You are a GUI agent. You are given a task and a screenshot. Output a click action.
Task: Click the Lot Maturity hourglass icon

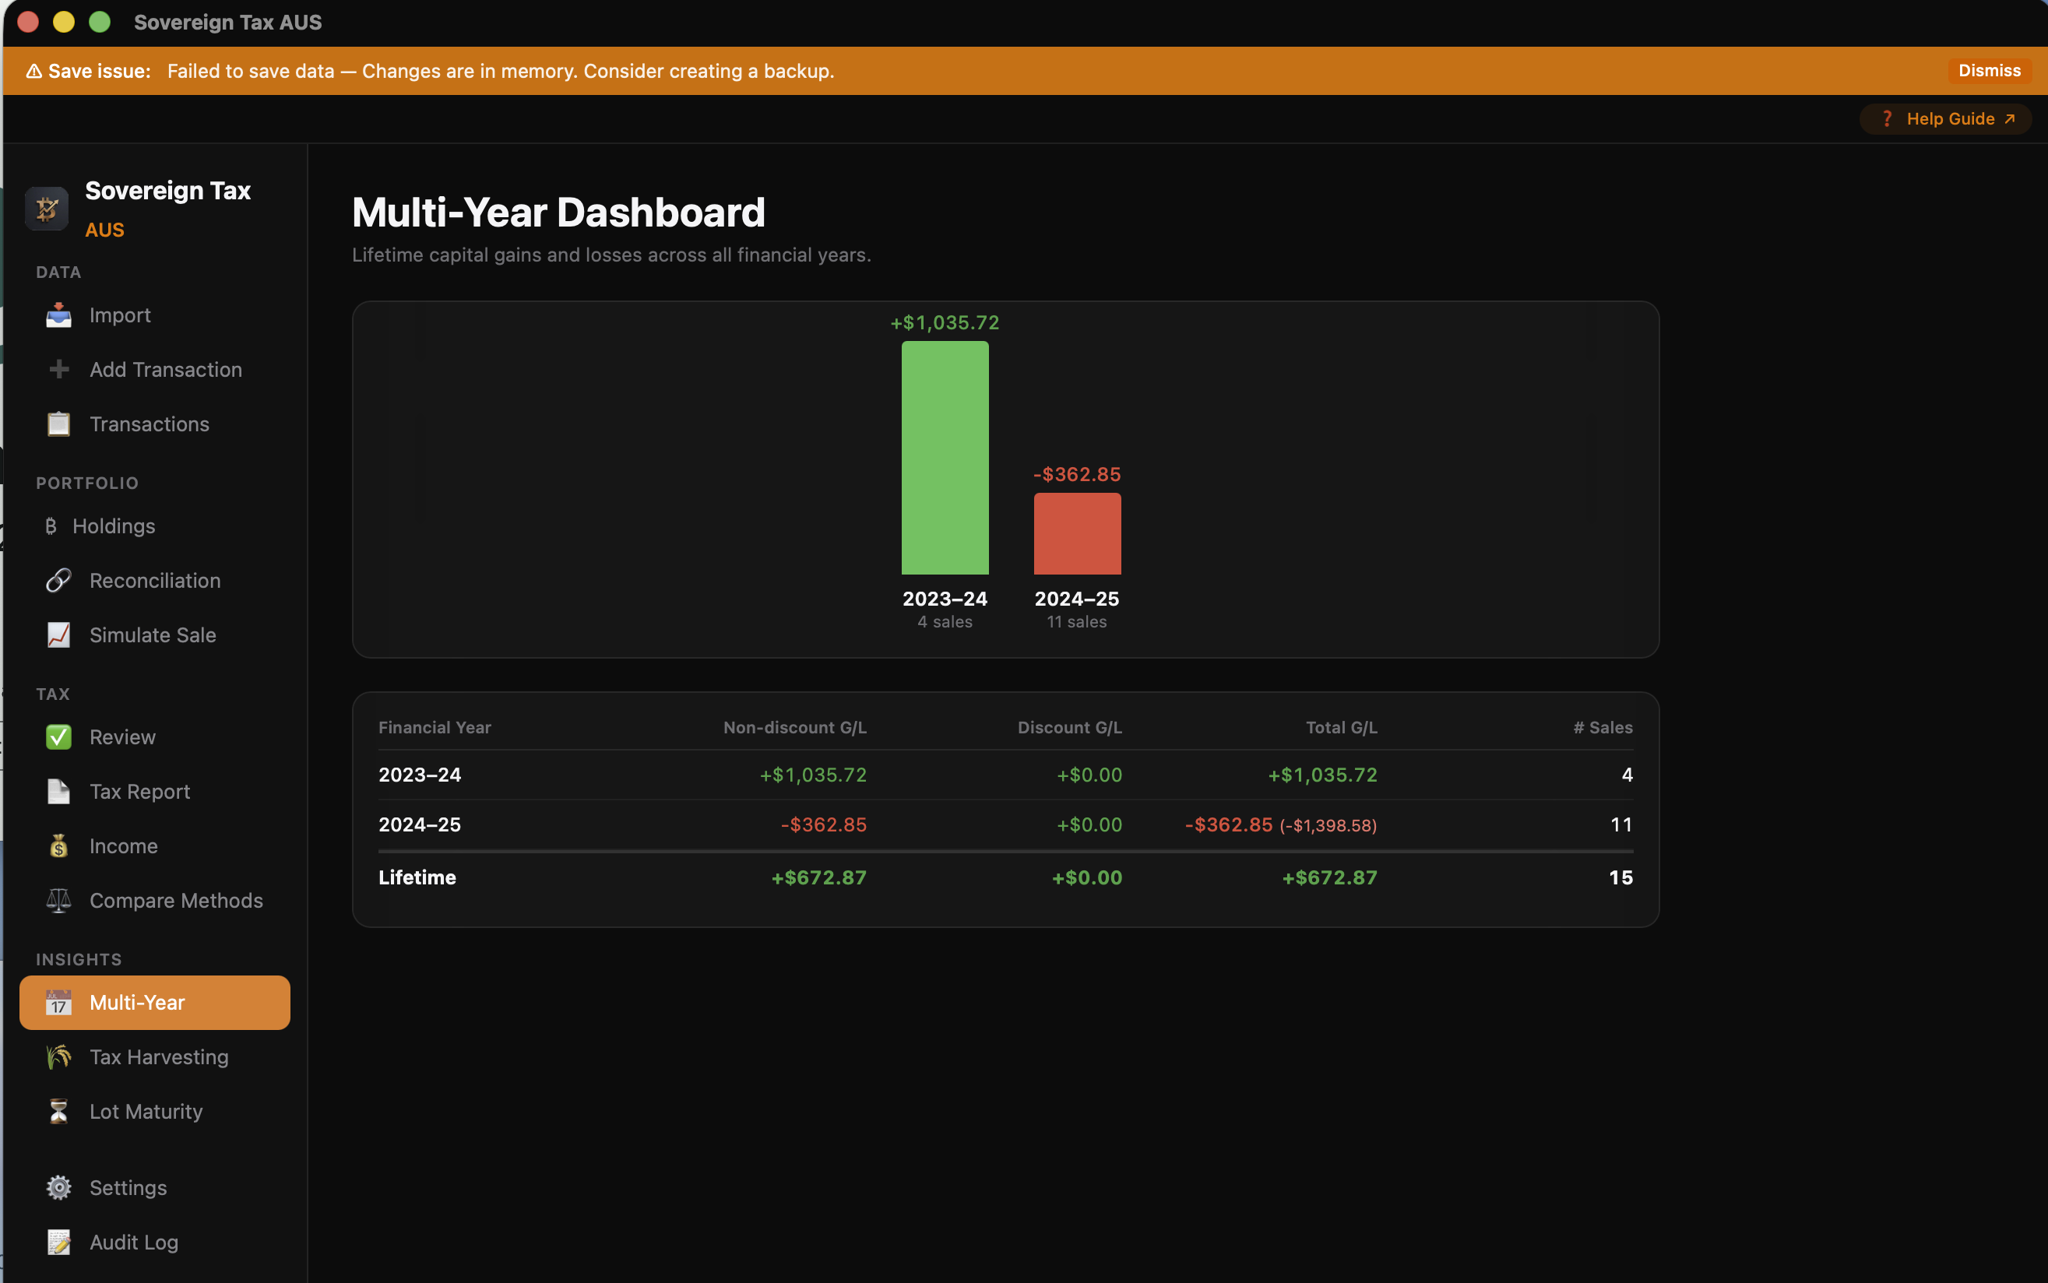pyautogui.click(x=58, y=1111)
